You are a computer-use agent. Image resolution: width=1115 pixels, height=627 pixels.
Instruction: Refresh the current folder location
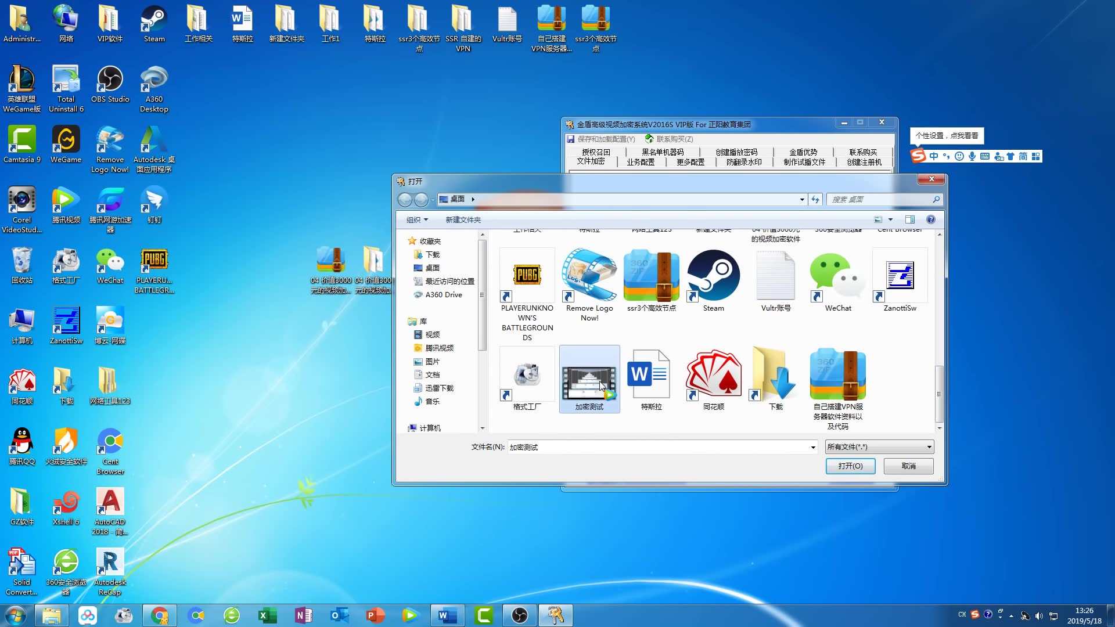[815, 199]
